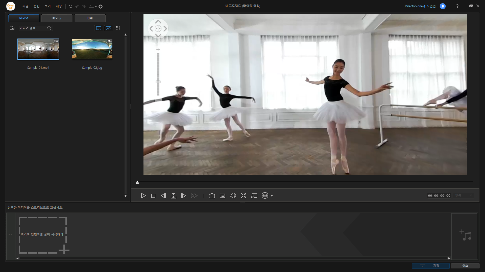Toggle 360 view mode globe icon
The height and width of the screenshot is (272, 485).
pos(265,195)
